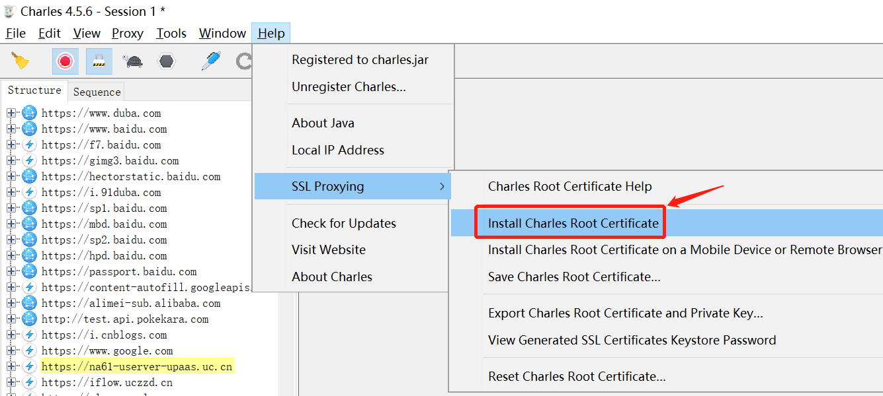Expand the https://hectorstatic.baidu.com node

pos(11,176)
